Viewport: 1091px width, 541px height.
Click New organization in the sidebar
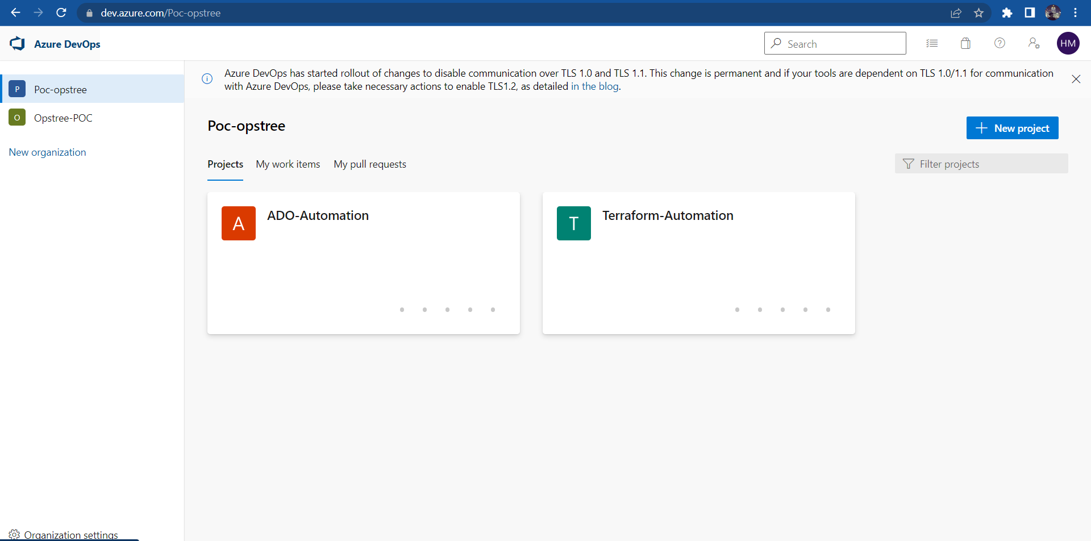click(x=47, y=152)
